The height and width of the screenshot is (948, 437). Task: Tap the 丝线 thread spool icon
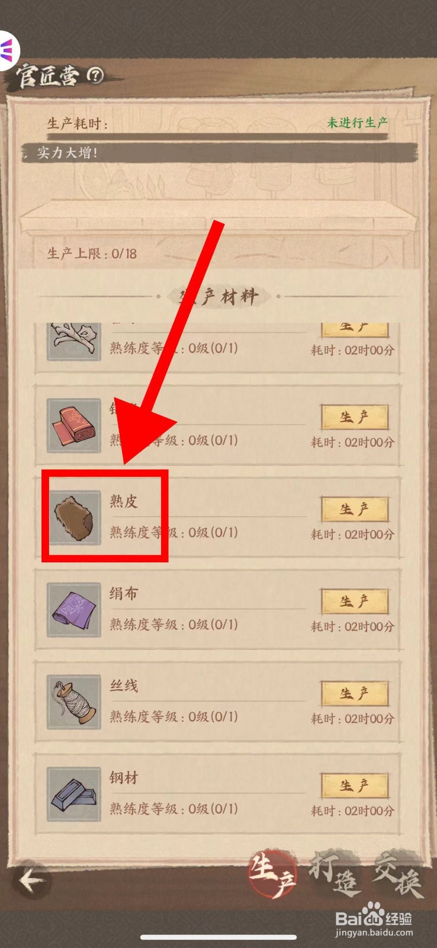74,702
